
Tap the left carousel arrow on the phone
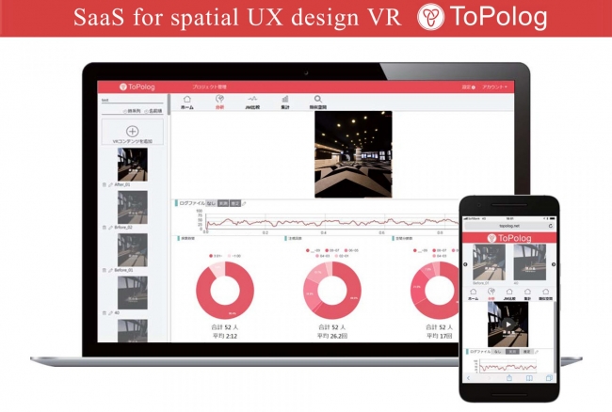465,264
